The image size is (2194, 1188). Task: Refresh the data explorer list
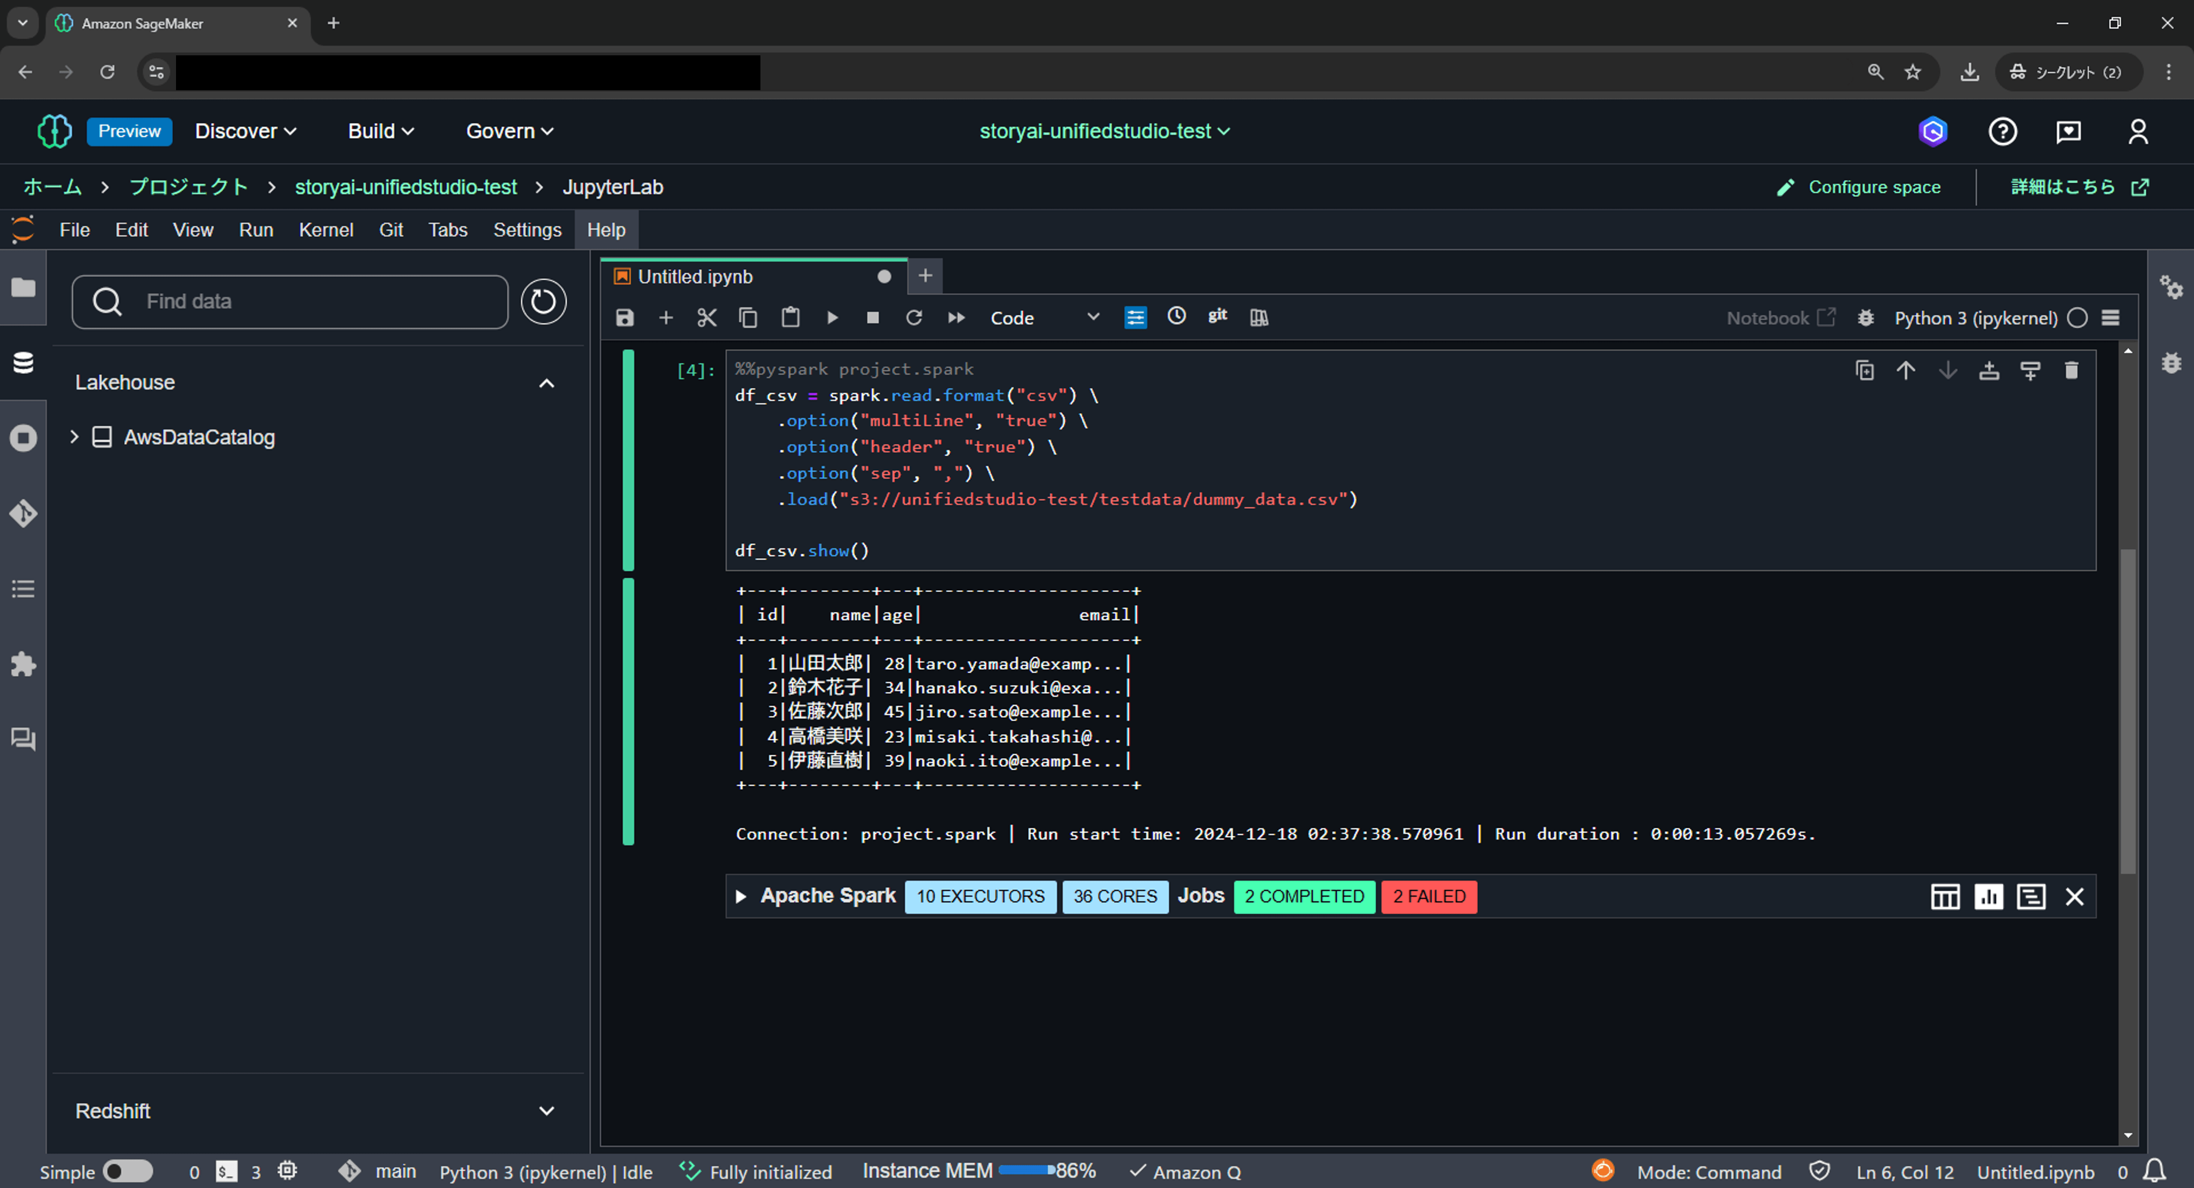pos(544,302)
